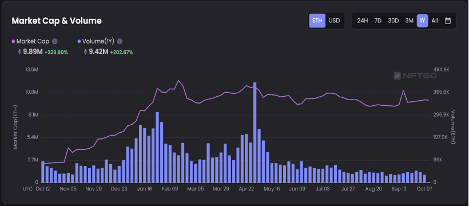
Task: Click the Jul 03 axis date label
Action: (323, 189)
